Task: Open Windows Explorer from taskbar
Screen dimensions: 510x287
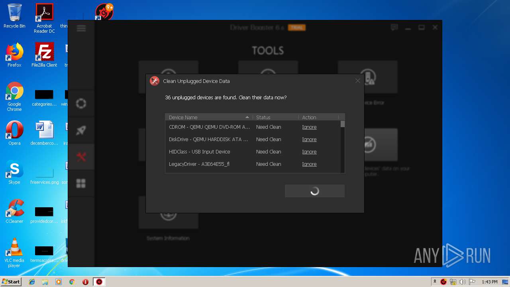Action: coord(45,282)
